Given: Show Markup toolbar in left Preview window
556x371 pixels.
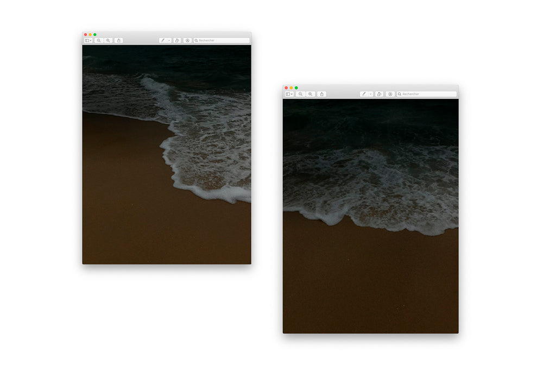Looking at the screenshot, I should coord(187,41).
